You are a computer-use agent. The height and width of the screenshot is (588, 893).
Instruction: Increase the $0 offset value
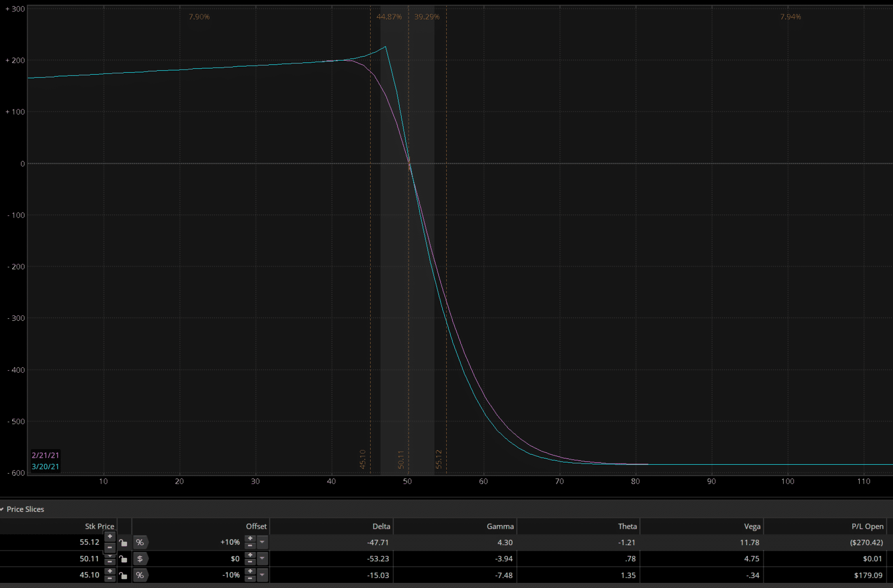[x=250, y=555]
